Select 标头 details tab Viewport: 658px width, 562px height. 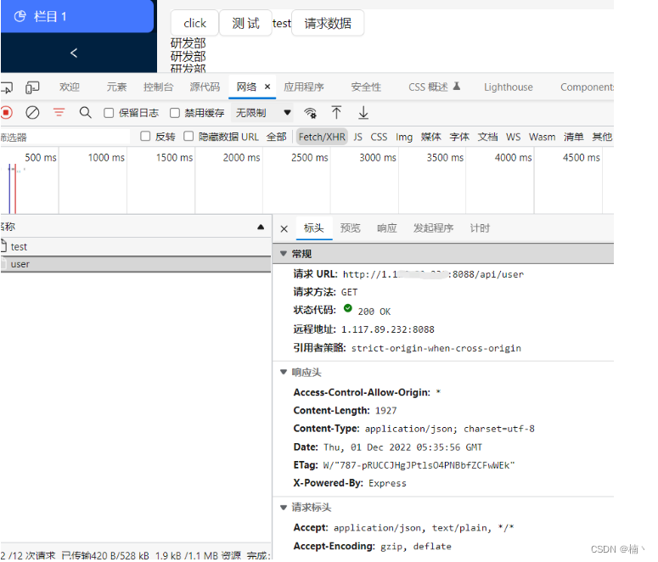tap(314, 228)
